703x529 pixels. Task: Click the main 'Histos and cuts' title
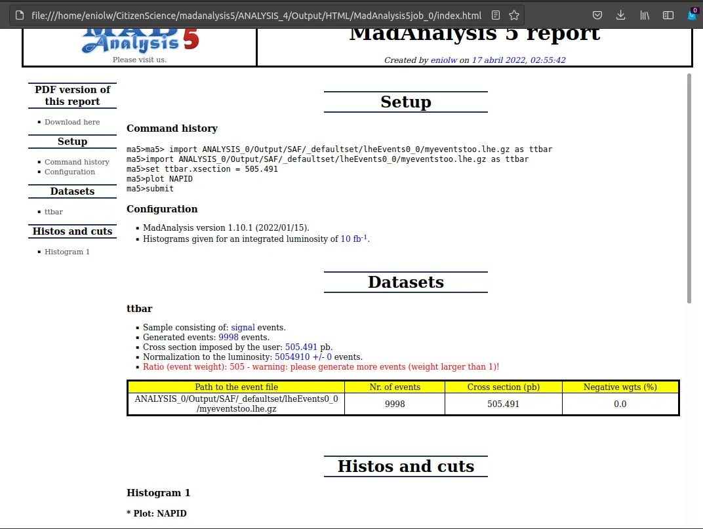[x=406, y=466]
